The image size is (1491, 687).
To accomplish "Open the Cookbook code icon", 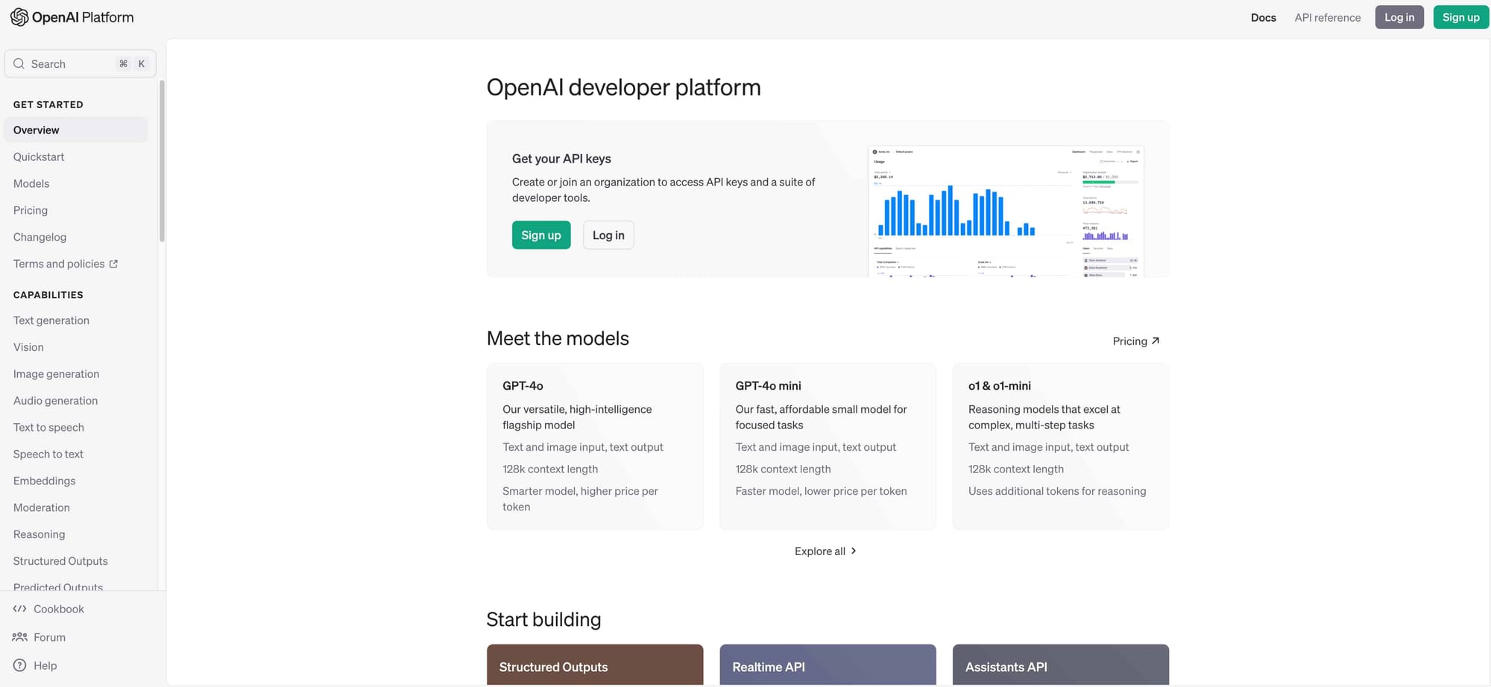I will pyautogui.click(x=20, y=609).
